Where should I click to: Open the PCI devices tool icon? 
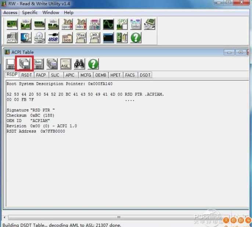tap(12, 24)
